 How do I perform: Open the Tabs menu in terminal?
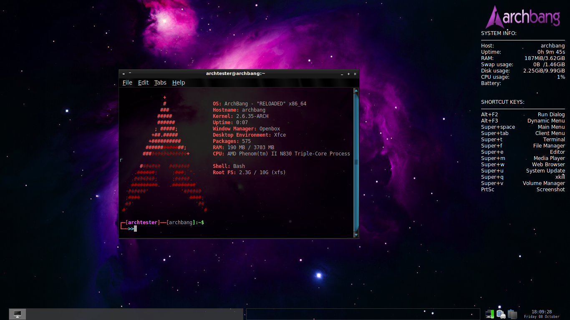[160, 82]
